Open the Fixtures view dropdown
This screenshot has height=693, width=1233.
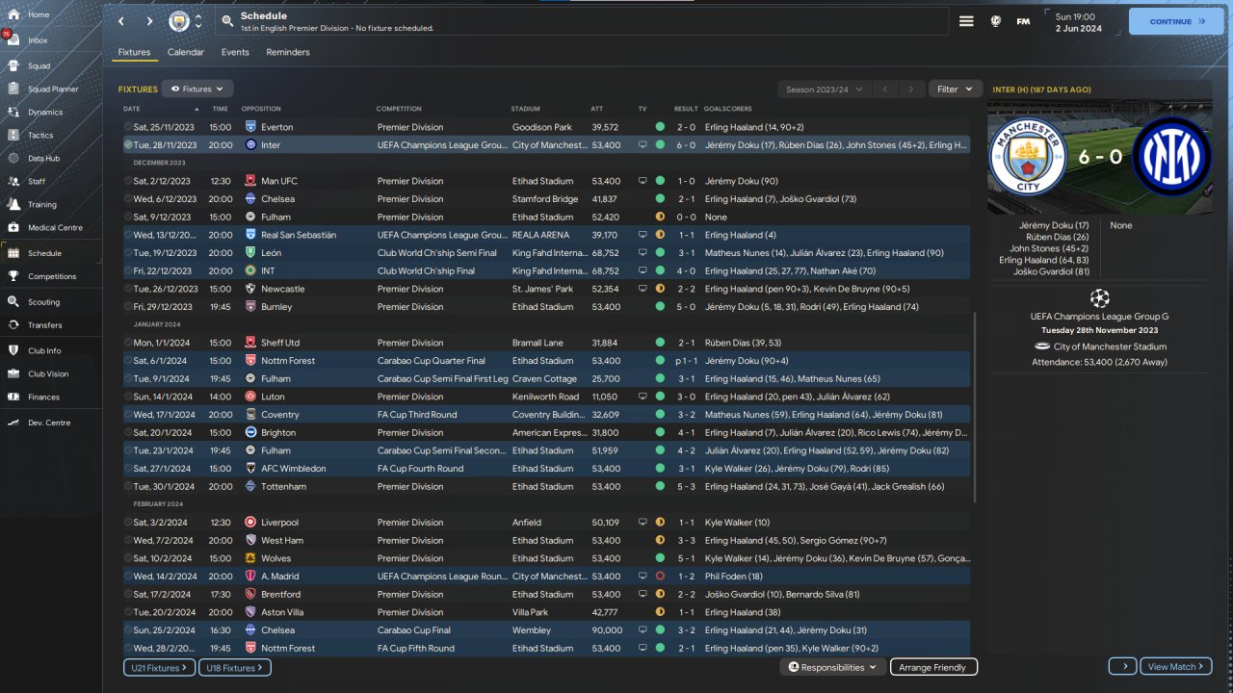[197, 89]
